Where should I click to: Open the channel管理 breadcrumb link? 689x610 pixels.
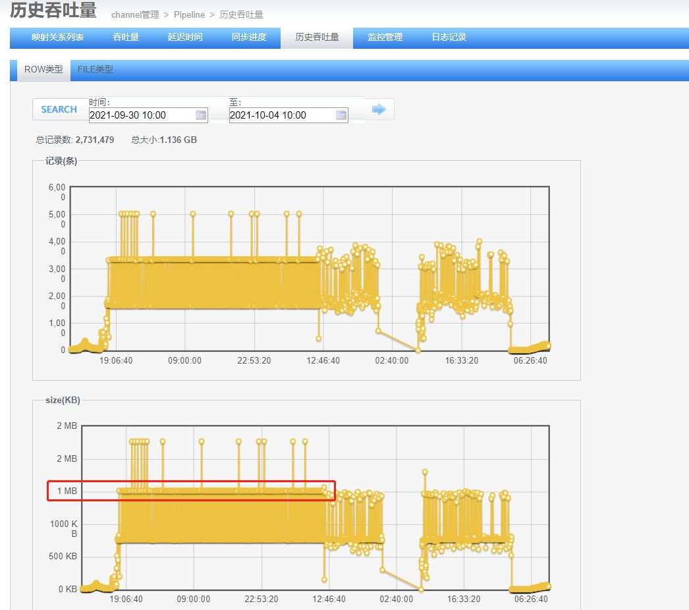tap(134, 14)
